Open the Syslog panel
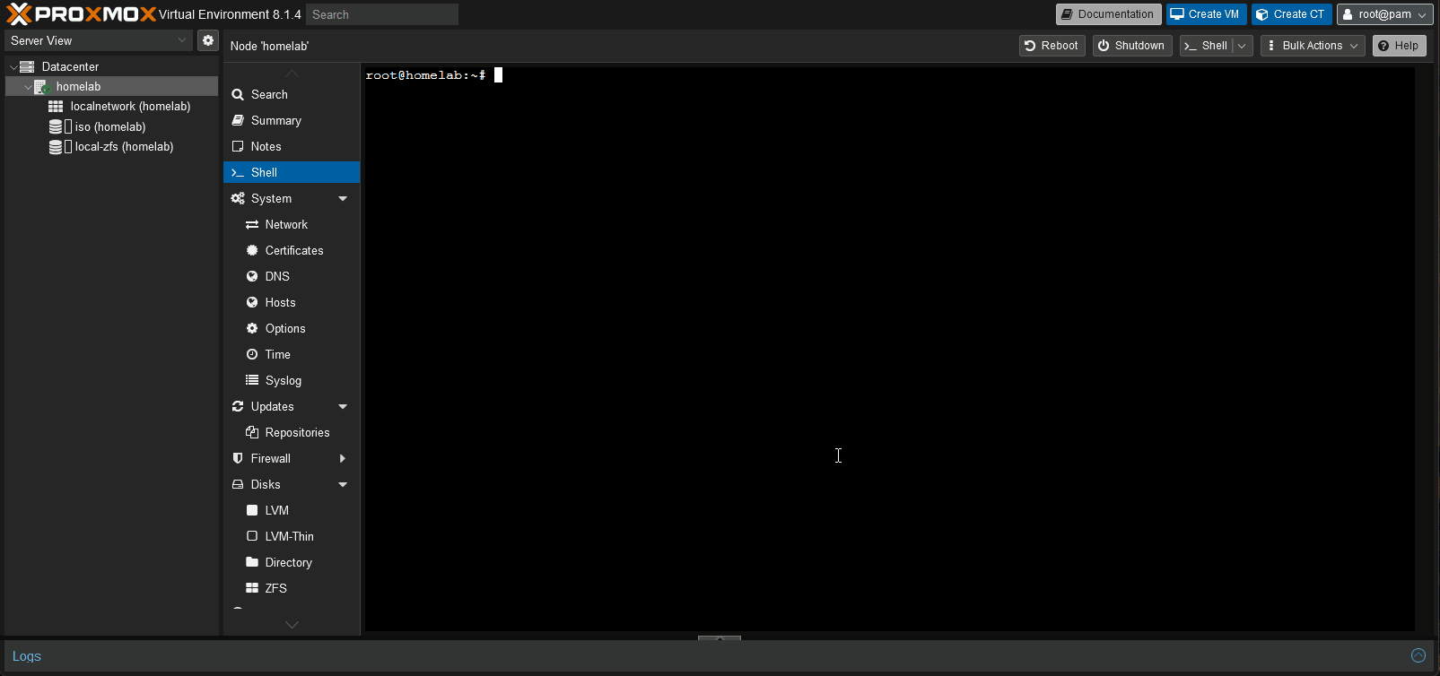The width and height of the screenshot is (1440, 676). [283, 380]
